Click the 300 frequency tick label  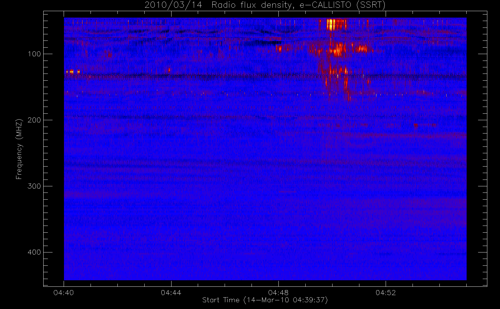click(x=34, y=186)
